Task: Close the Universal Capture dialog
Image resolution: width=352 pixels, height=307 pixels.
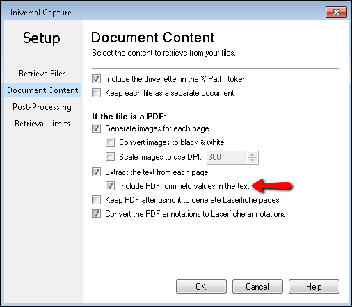Action: [336, 12]
